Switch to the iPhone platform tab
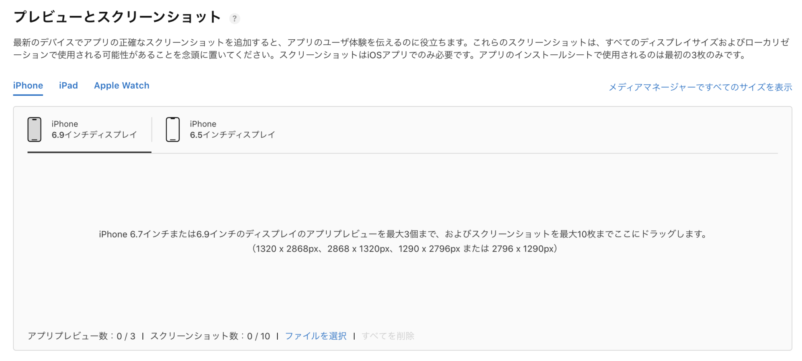Screen dimensions: 802x361 click(28, 86)
